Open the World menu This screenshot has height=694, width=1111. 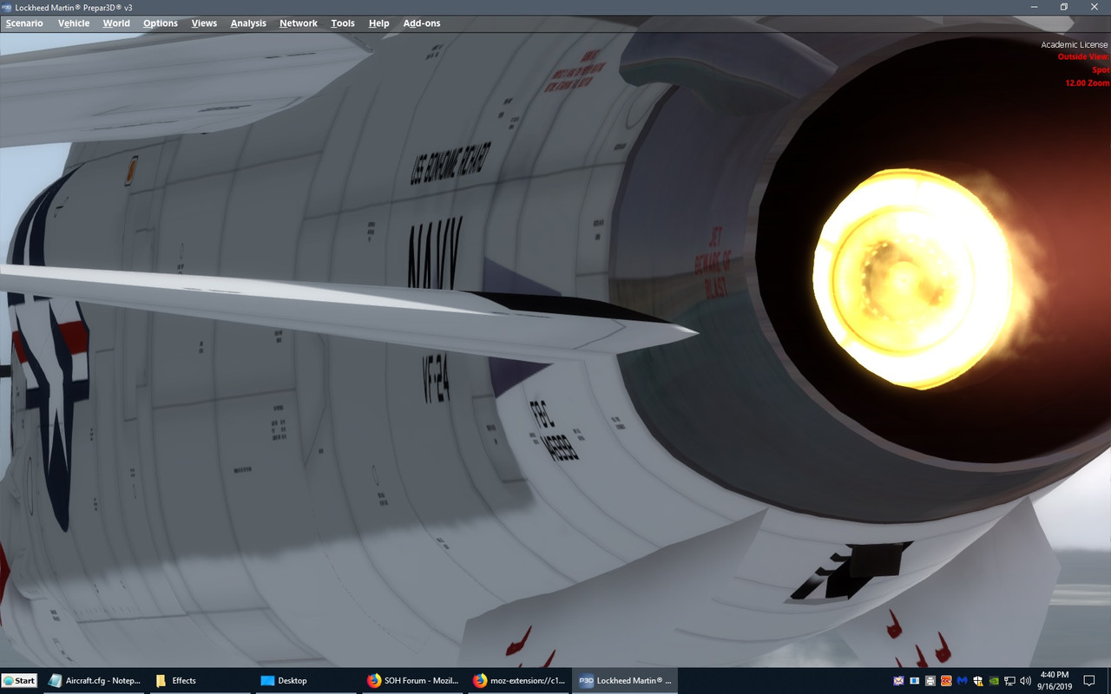(x=116, y=23)
